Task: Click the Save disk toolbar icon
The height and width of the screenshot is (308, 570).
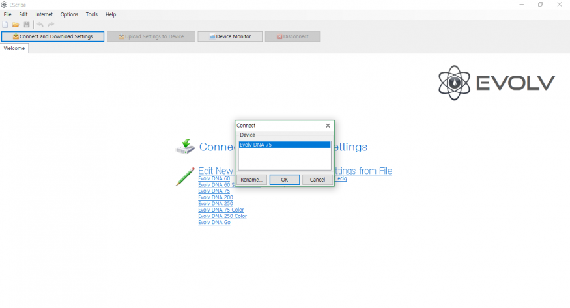Action: [27, 25]
